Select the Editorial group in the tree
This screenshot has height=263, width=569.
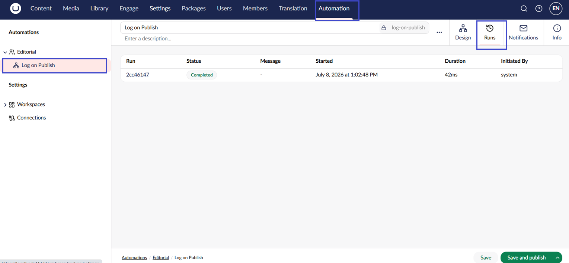26,52
